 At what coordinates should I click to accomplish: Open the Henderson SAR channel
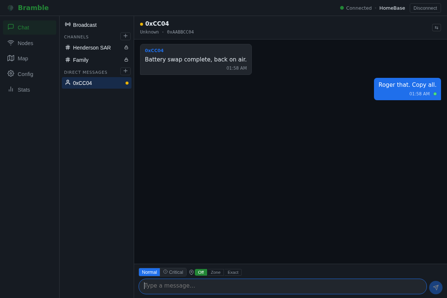(x=96, y=48)
